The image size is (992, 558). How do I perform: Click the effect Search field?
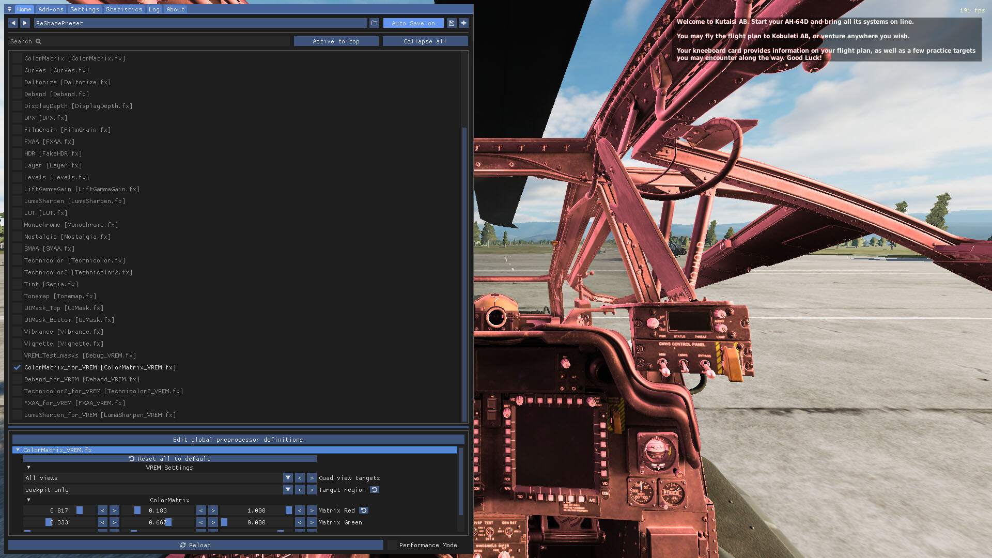pos(149,41)
